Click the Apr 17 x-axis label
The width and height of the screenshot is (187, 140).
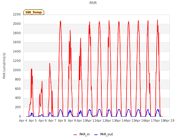pyautogui.click(x=150, y=120)
